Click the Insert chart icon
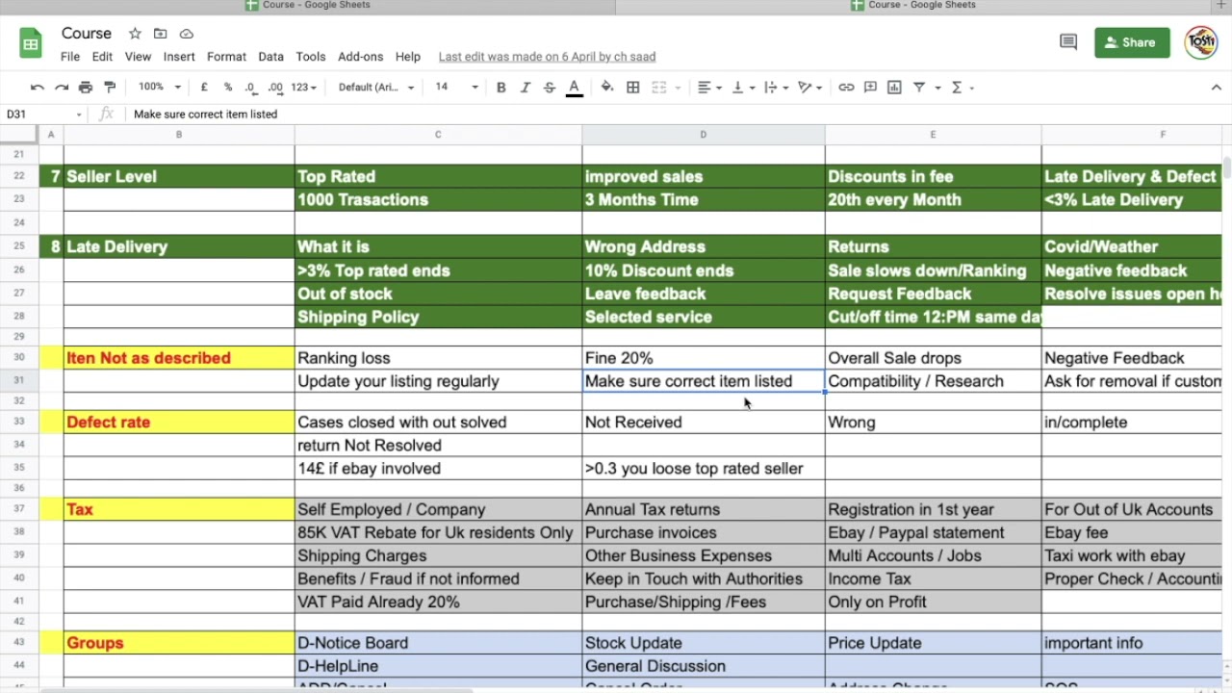This screenshot has height=693, width=1232. point(894,88)
